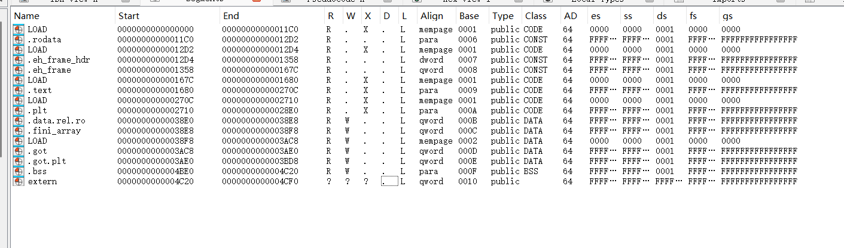Click the .data.rel.ro segment icon
The height and width of the screenshot is (248, 844).
tap(19, 120)
